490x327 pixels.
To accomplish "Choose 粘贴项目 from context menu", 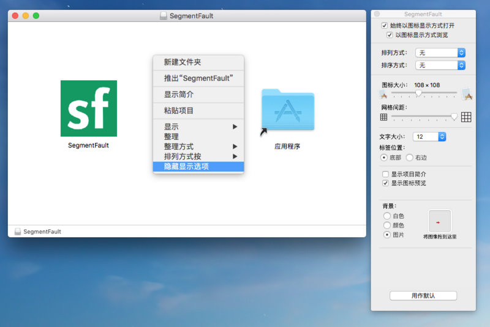I will tap(198, 111).
